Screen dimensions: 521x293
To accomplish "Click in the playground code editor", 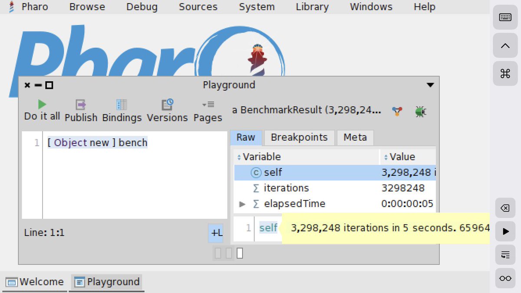I will tap(135, 175).
